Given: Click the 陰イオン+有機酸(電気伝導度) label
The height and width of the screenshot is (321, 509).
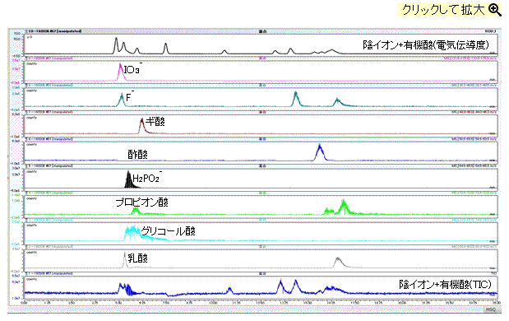Looking at the screenshot, I should point(426,44).
